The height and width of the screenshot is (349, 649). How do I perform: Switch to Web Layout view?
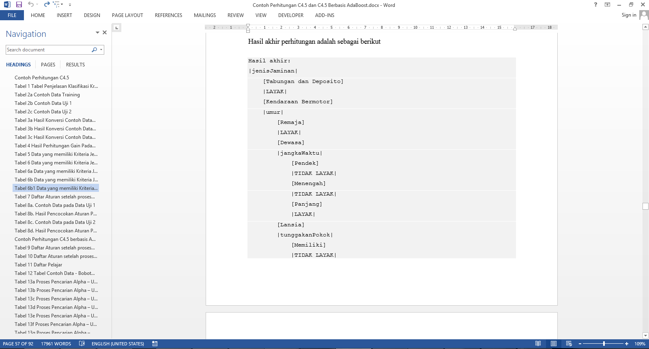coord(569,344)
